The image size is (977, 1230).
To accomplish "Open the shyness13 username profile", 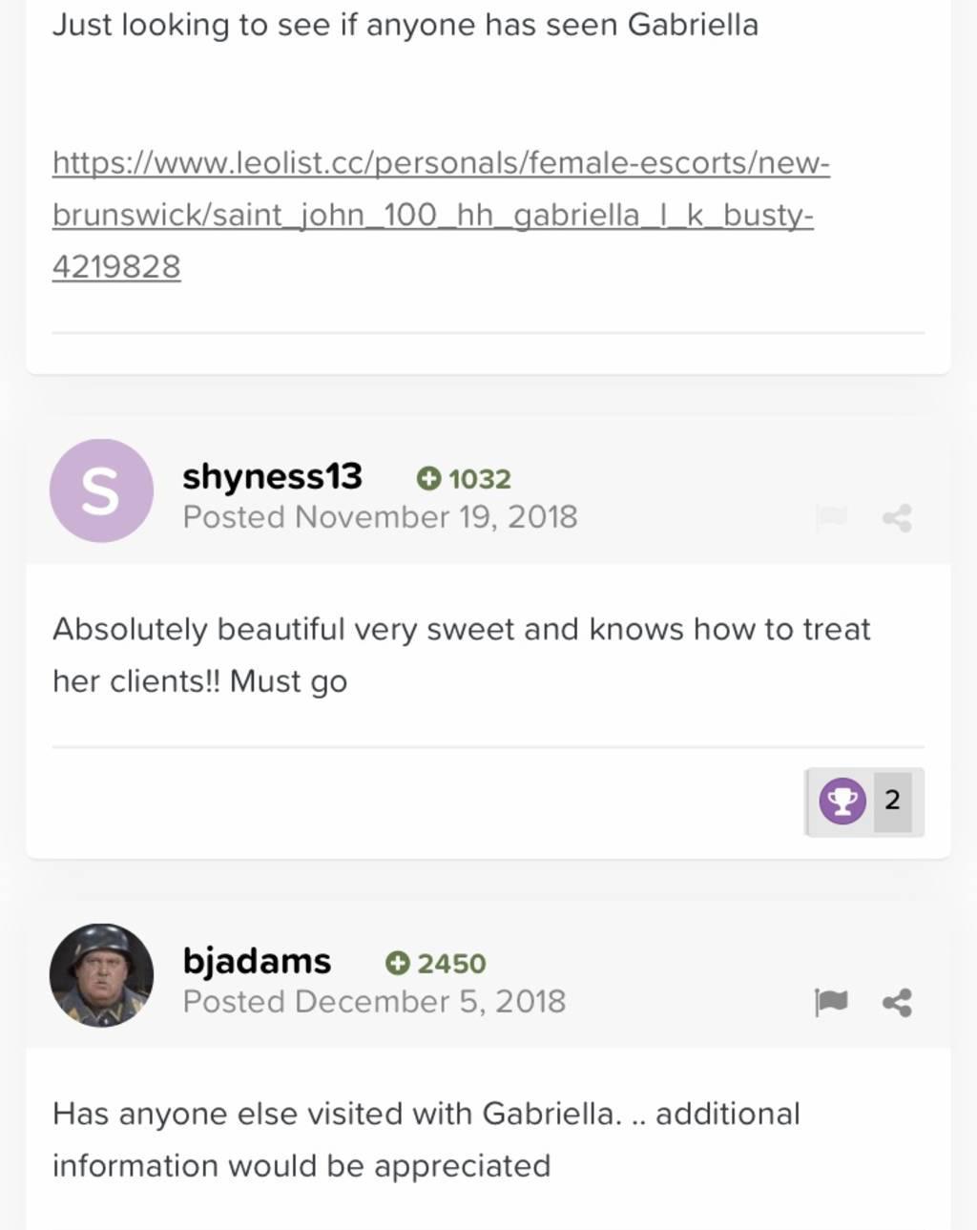I will (272, 475).
